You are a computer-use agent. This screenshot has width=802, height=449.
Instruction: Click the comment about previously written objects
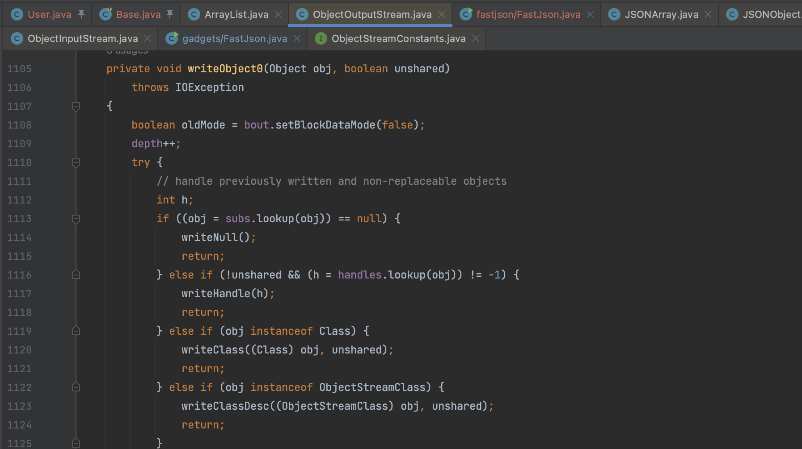332,181
